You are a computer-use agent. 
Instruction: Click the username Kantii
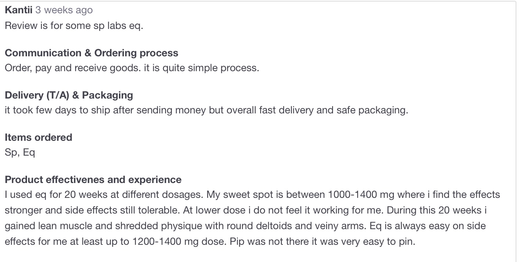(18, 10)
